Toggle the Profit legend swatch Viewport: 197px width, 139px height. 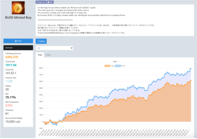118,66
